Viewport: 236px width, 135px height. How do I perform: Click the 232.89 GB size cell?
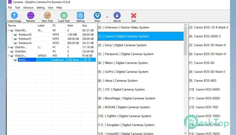pos(88,52)
